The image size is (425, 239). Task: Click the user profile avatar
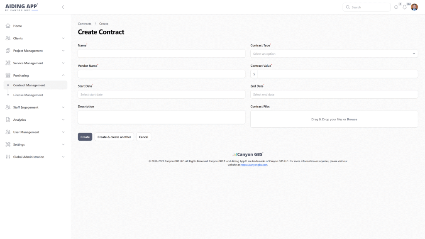coord(414,7)
